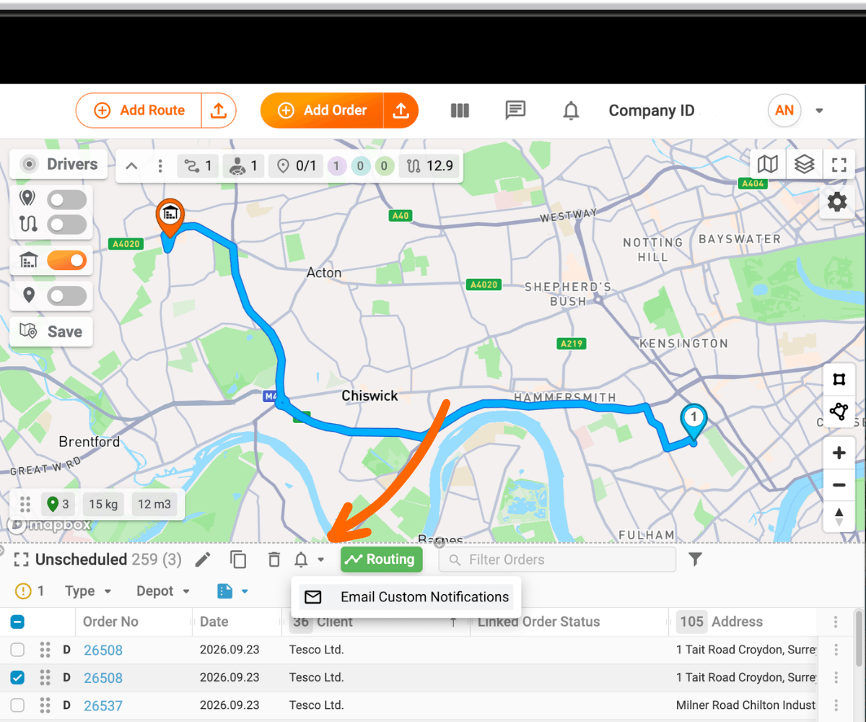Open the Depot filter dropdown
The image size is (866, 722).
(x=163, y=591)
